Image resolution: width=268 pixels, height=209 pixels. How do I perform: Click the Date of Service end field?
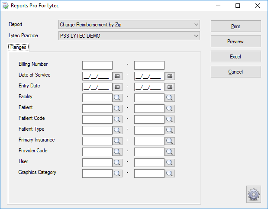point(149,76)
